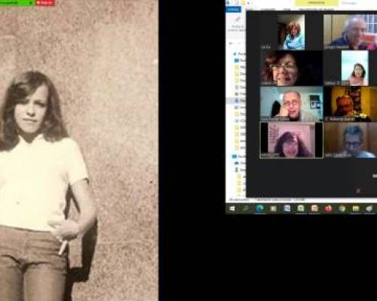
Task: Select the highlighted woman's tile with pink background
Action: 291,140
